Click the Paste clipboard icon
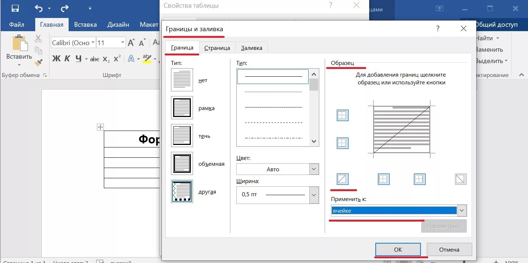This screenshot has height=263, width=528. 20,43
